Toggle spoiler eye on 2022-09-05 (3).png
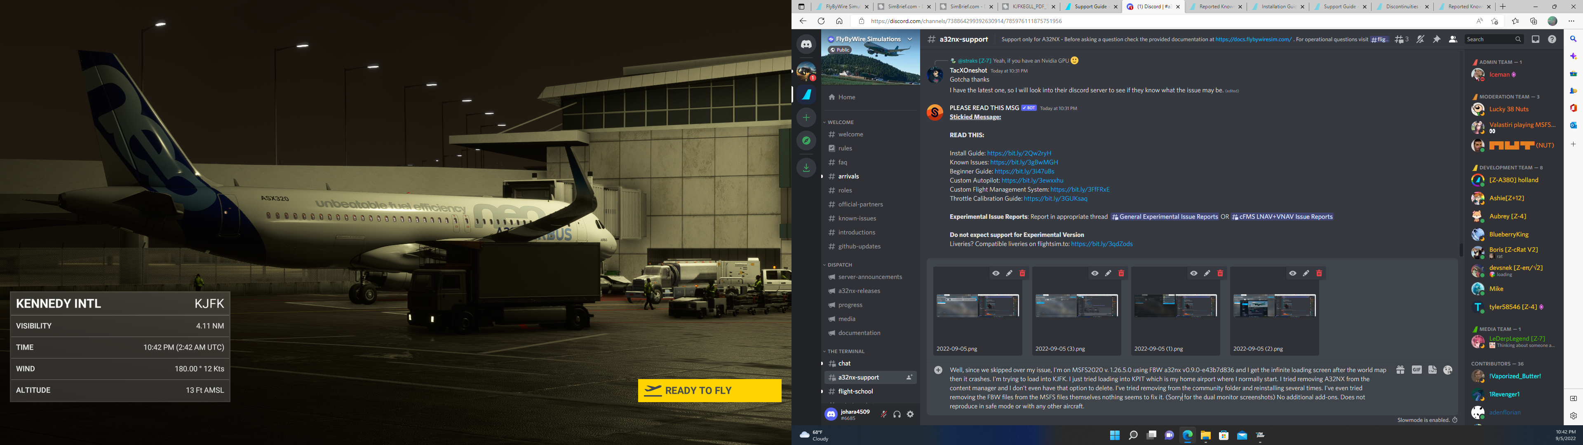Screen dimensions: 1583x445 click(x=1094, y=274)
